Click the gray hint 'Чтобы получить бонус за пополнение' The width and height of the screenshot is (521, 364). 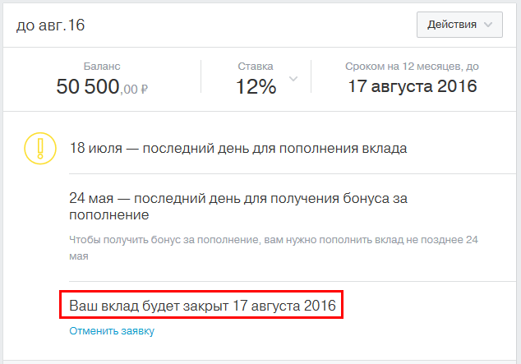[x=274, y=248]
